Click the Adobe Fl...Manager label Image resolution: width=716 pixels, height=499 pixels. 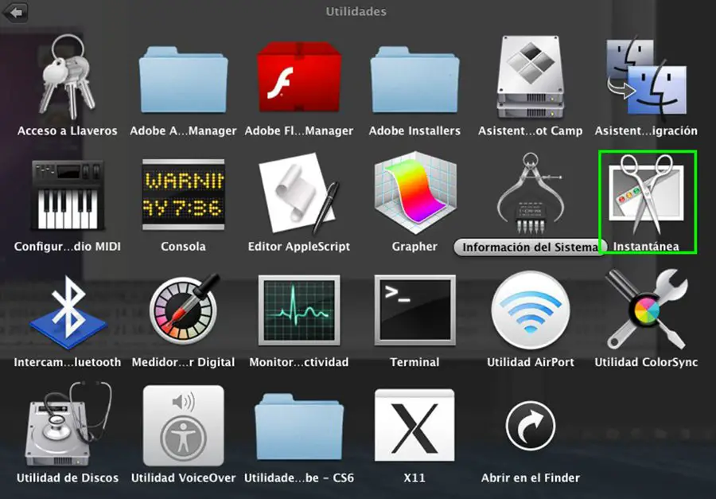click(x=299, y=131)
